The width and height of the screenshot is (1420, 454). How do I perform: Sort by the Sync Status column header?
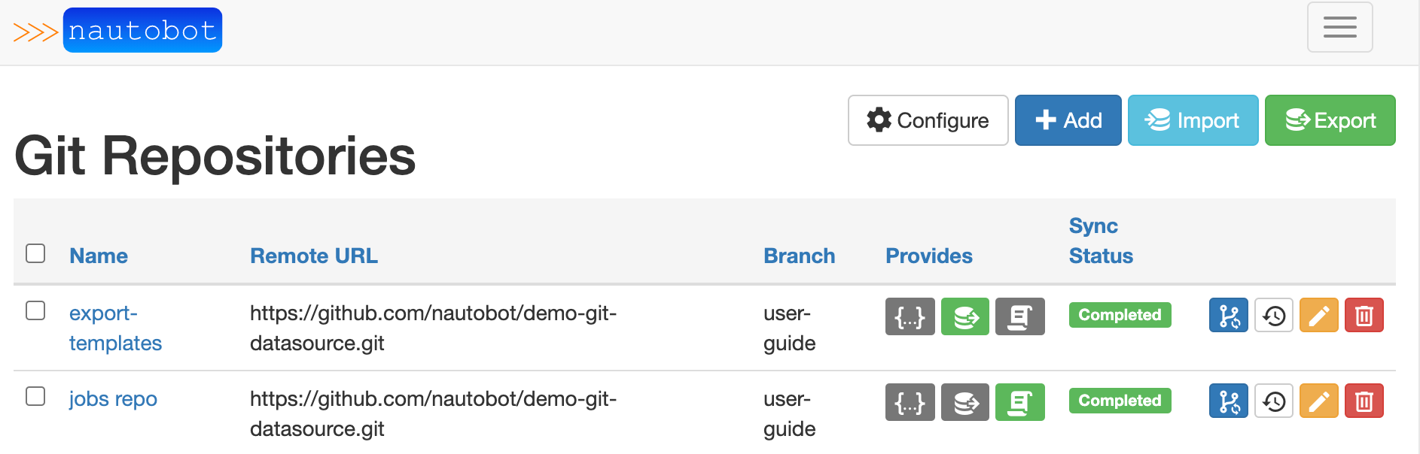(x=1100, y=241)
